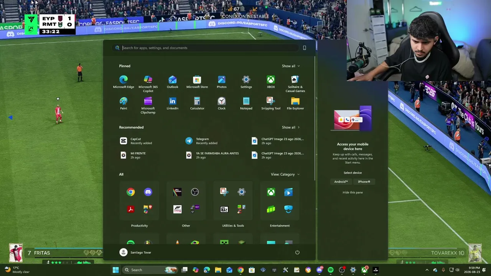
Task: Open the weather widget showing 17°C
Action: [x=17, y=270]
